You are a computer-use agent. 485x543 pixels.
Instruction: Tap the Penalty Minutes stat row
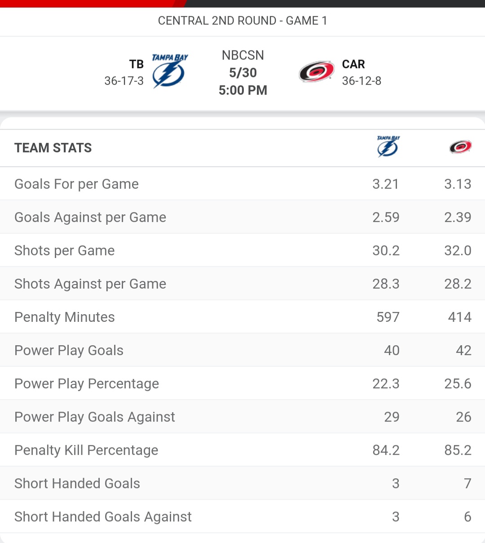tap(242, 317)
